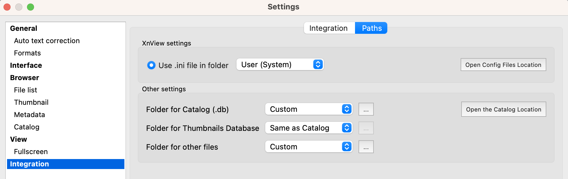Go to Formats settings page
This screenshot has height=179, width=568.
pyautogui.click(x=28, y=53)
